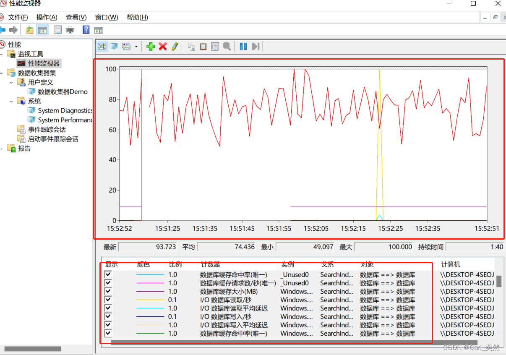Add a counter with the green plus icon
The image size is (506, 355).
pos(151,47)
